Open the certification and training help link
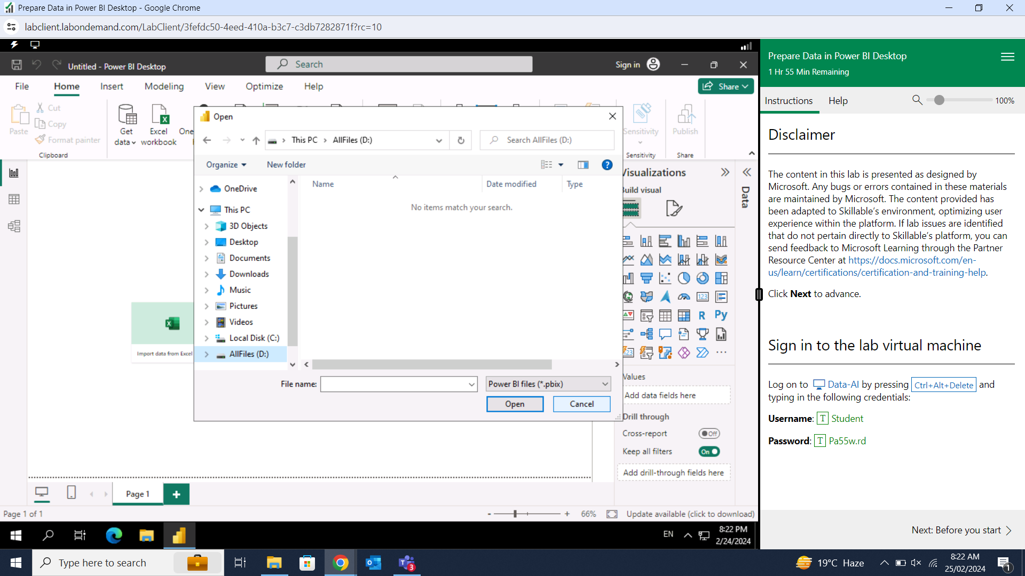Viewport: 1025px width, 576px height. click(876, 267)
